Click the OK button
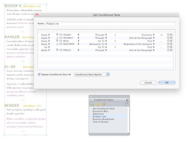 point(167,83)
